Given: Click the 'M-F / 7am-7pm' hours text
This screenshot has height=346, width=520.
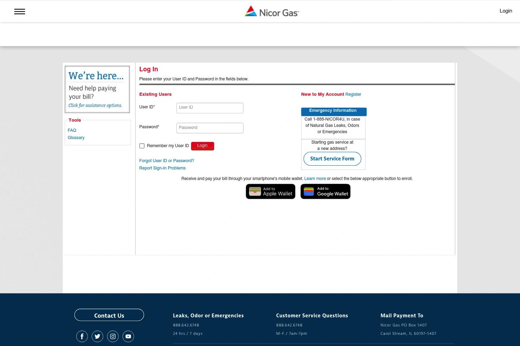Looking at the screenshot, I should pyautogui.click(x=291, y=333).
